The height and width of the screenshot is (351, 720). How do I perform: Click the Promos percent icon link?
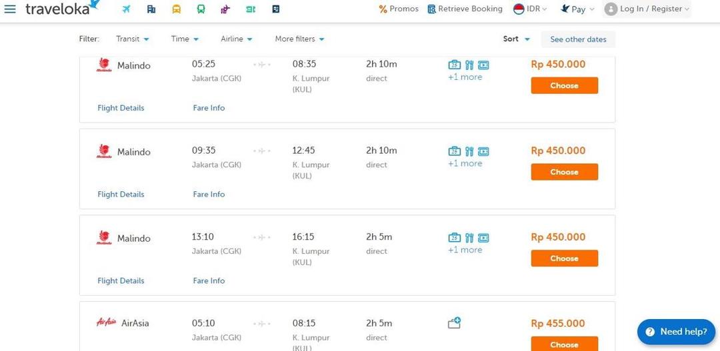399,9
